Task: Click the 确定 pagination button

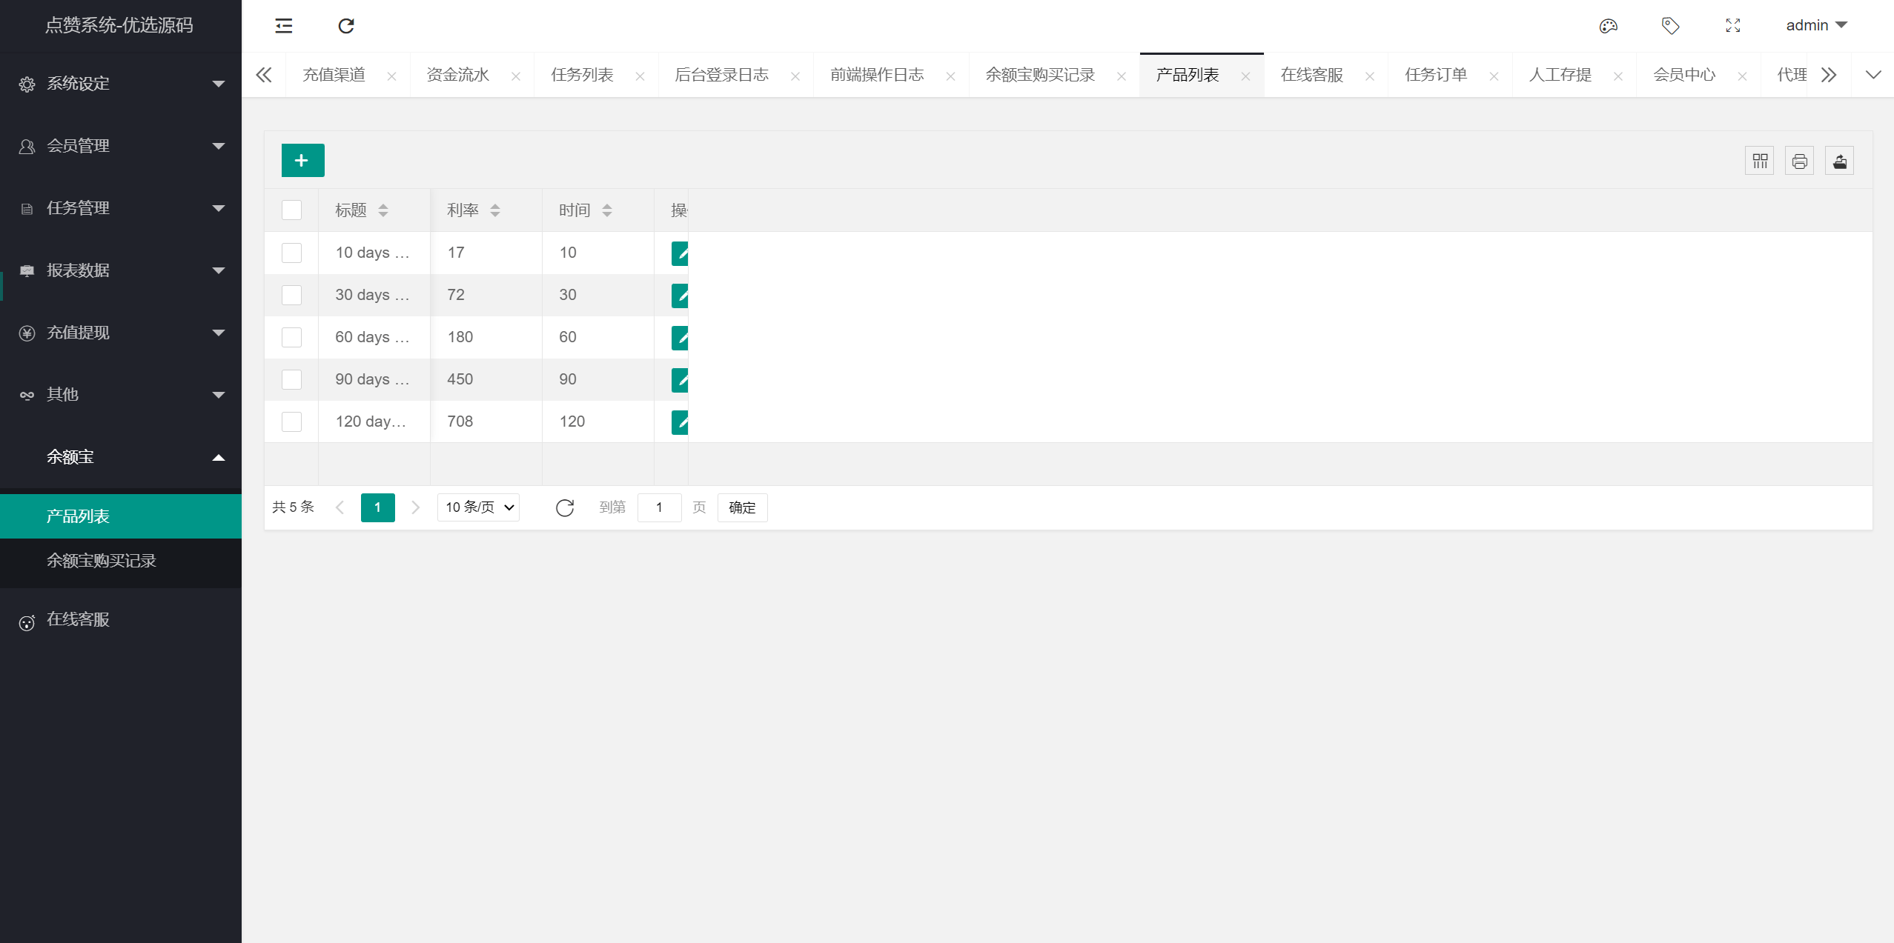Action: (x=742, y=507)
